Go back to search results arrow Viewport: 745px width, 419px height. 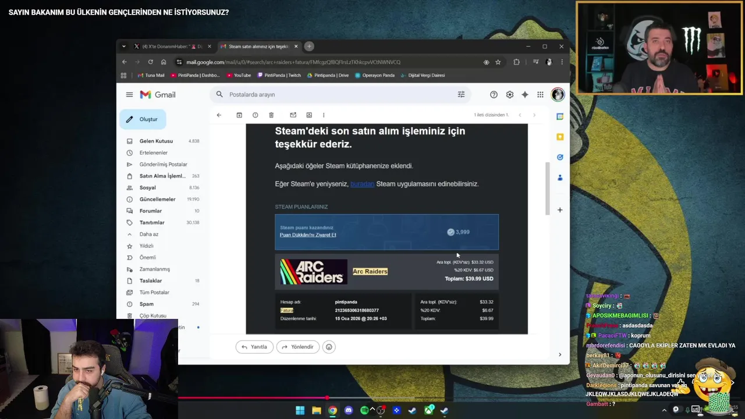pyautogui.click(x=219, y=115)
